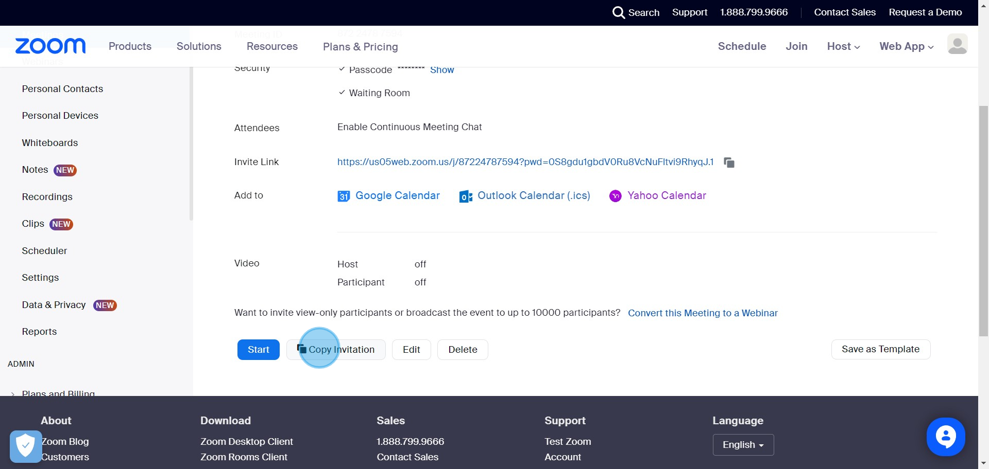The height and width of the screenshot is (469, 989).
Task: Open Host dropdown menu
Action: tap(843, 46)
